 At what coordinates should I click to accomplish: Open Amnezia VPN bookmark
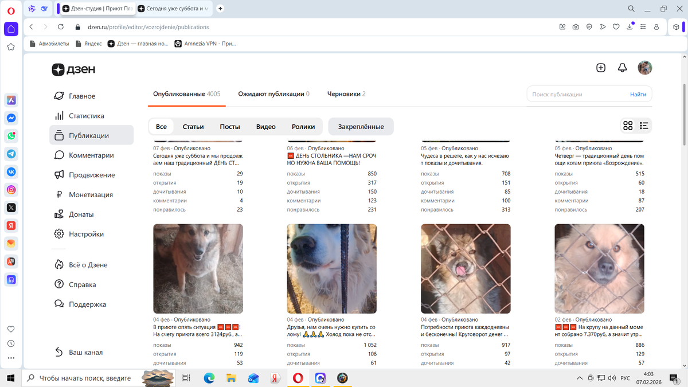[205, 44]
